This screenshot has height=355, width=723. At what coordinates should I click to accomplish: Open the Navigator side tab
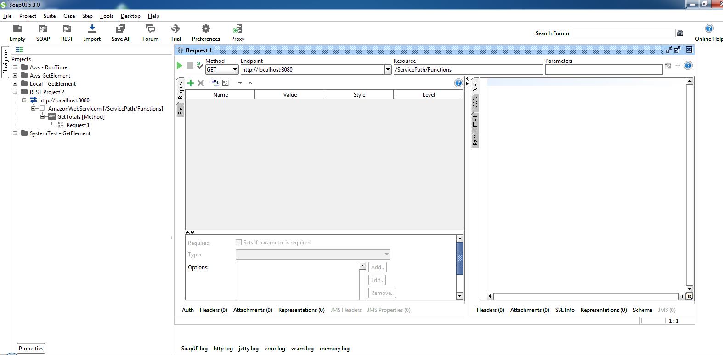coord(6,62)
